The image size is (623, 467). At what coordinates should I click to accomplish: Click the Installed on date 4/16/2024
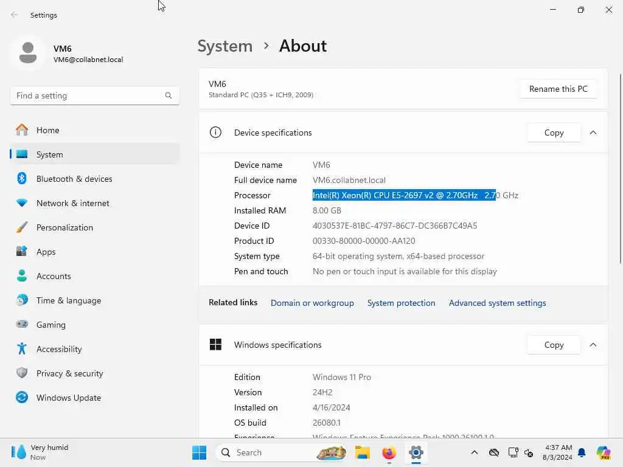pyautogui.click(x=331, y=407)
